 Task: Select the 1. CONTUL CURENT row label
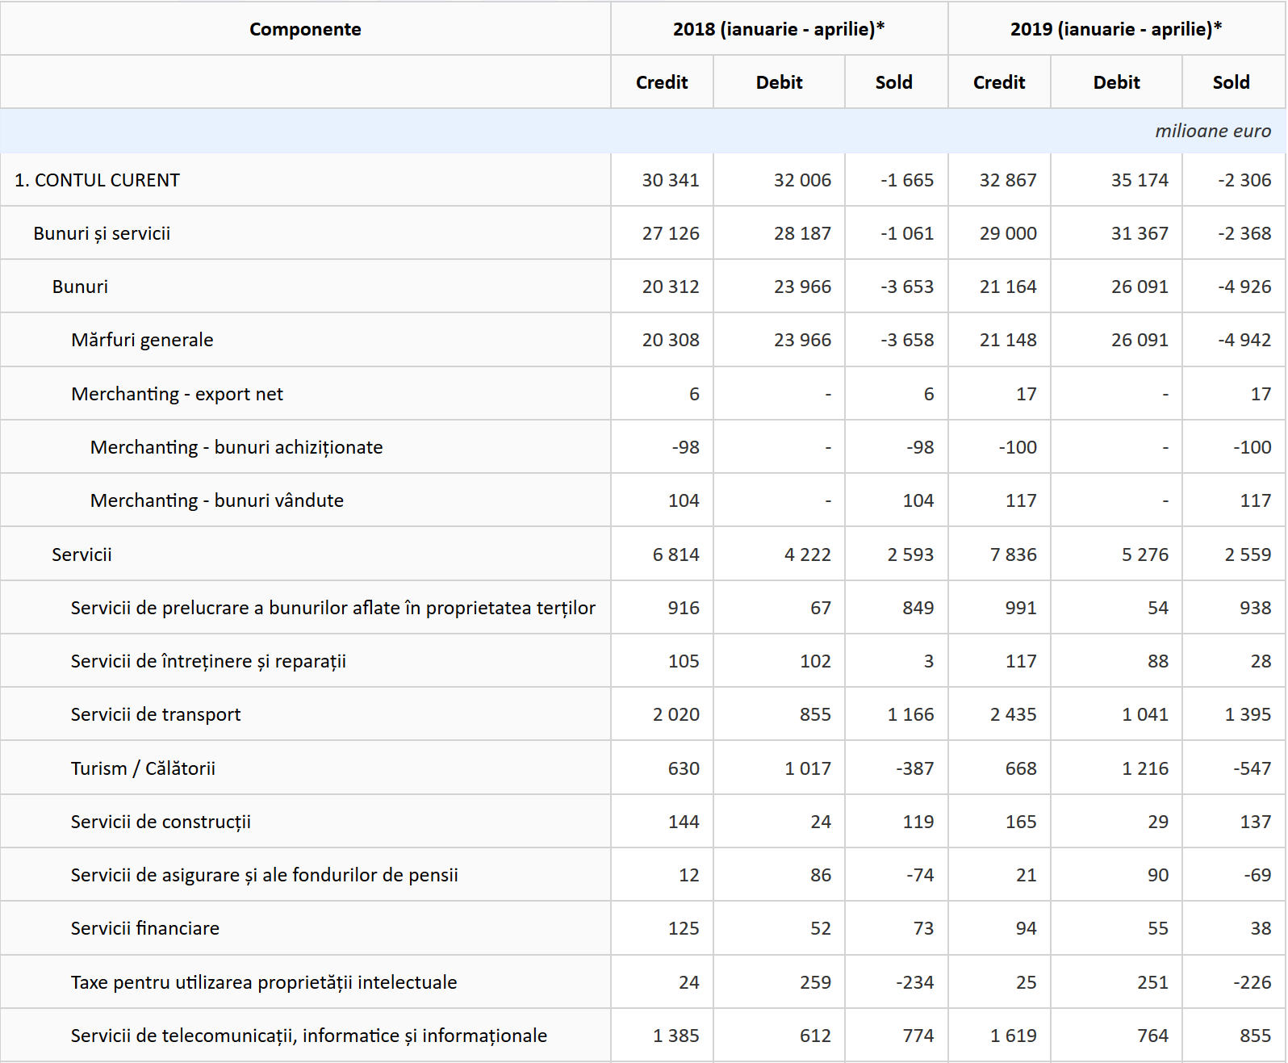coord(97,180)
